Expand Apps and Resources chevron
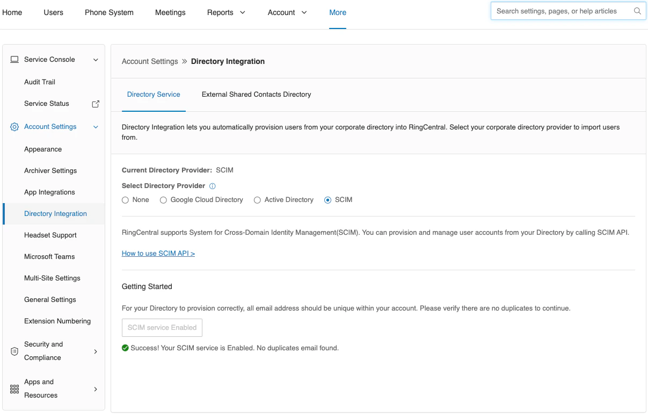The image size is (648, 418). click(x=96, y=389)
